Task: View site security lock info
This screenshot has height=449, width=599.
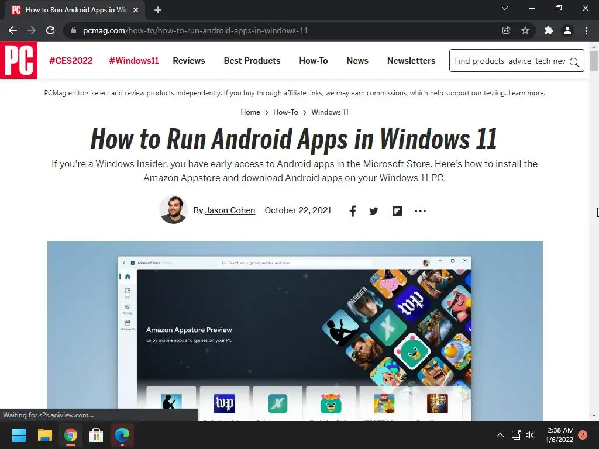Action: tap(74, 30)
